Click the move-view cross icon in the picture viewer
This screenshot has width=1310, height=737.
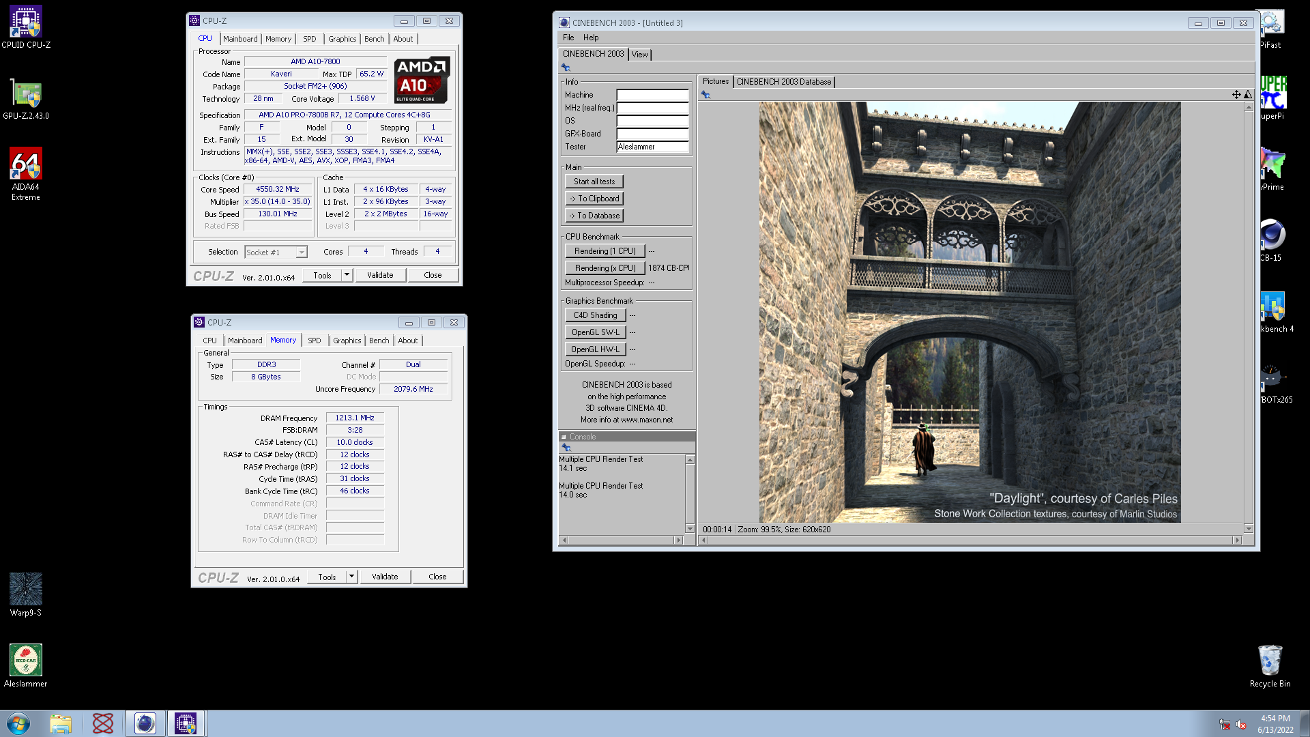tap(1236, 94)
